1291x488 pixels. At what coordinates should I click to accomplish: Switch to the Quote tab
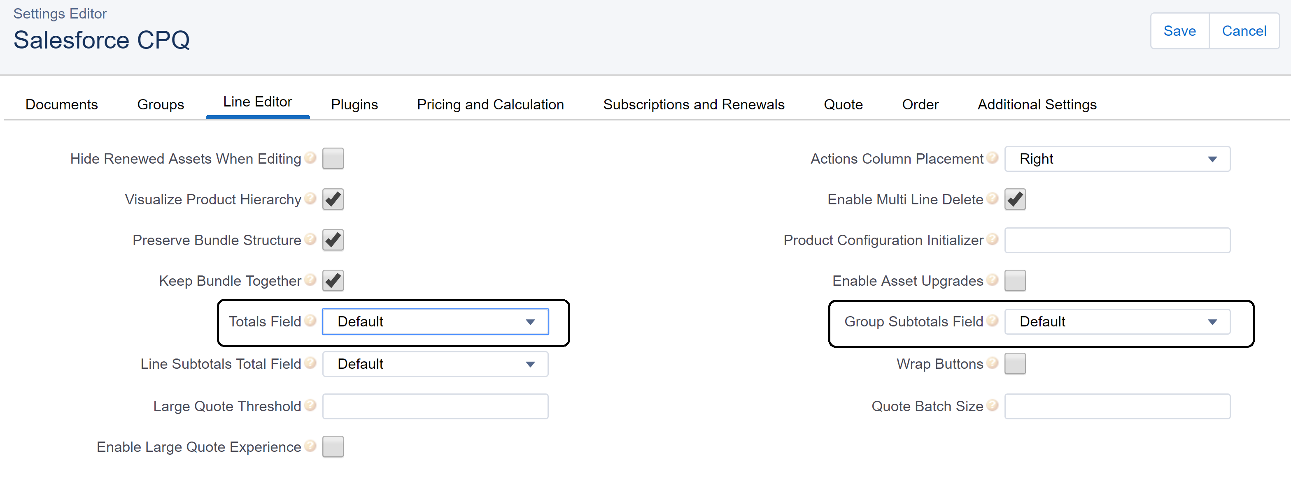[x=843, y=104]
